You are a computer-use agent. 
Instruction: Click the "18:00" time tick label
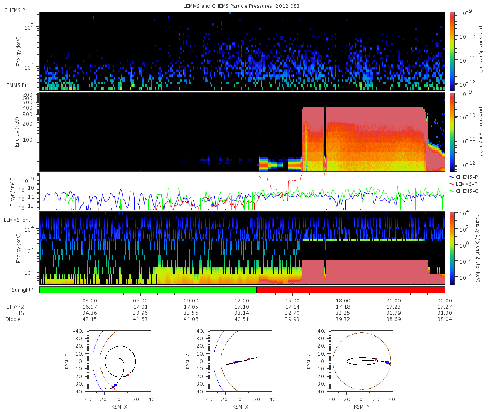click(x=343, y=301)
